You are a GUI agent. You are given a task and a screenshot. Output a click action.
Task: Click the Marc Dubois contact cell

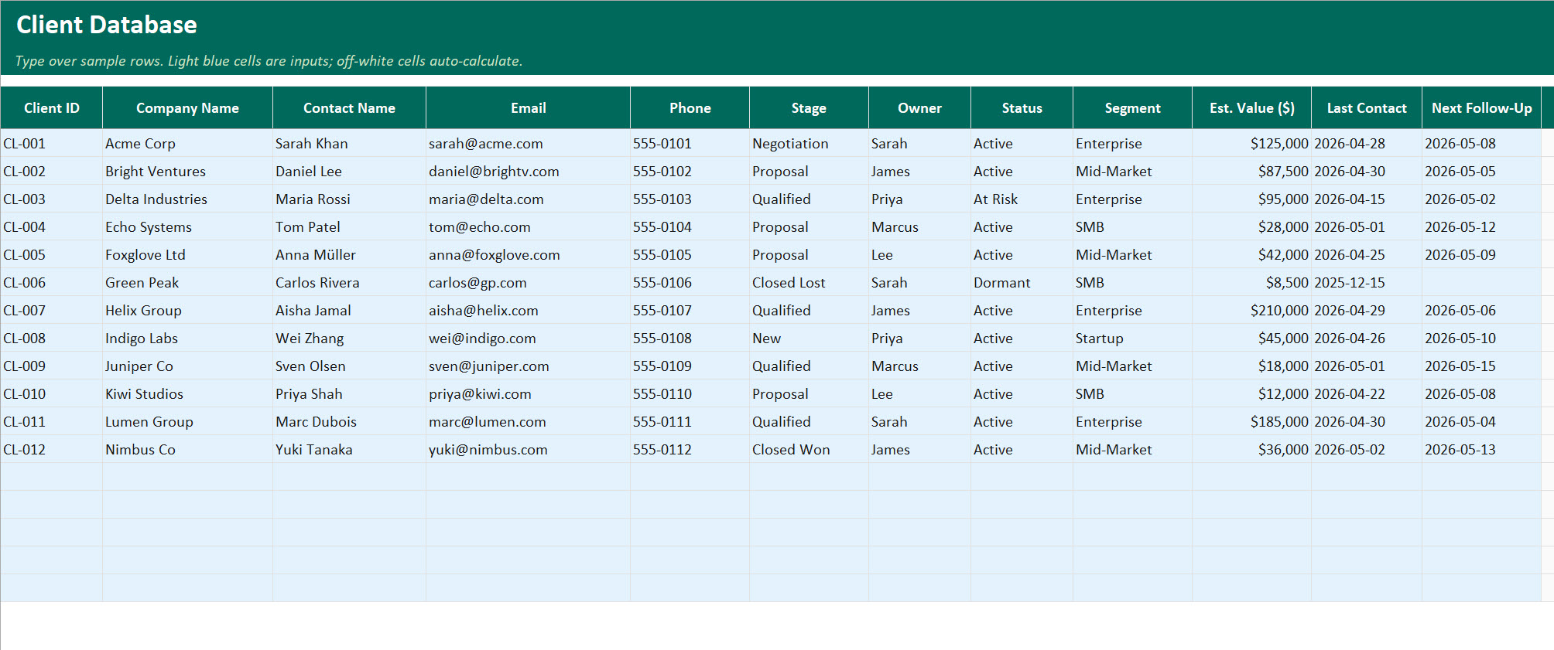tap(349, 421)
